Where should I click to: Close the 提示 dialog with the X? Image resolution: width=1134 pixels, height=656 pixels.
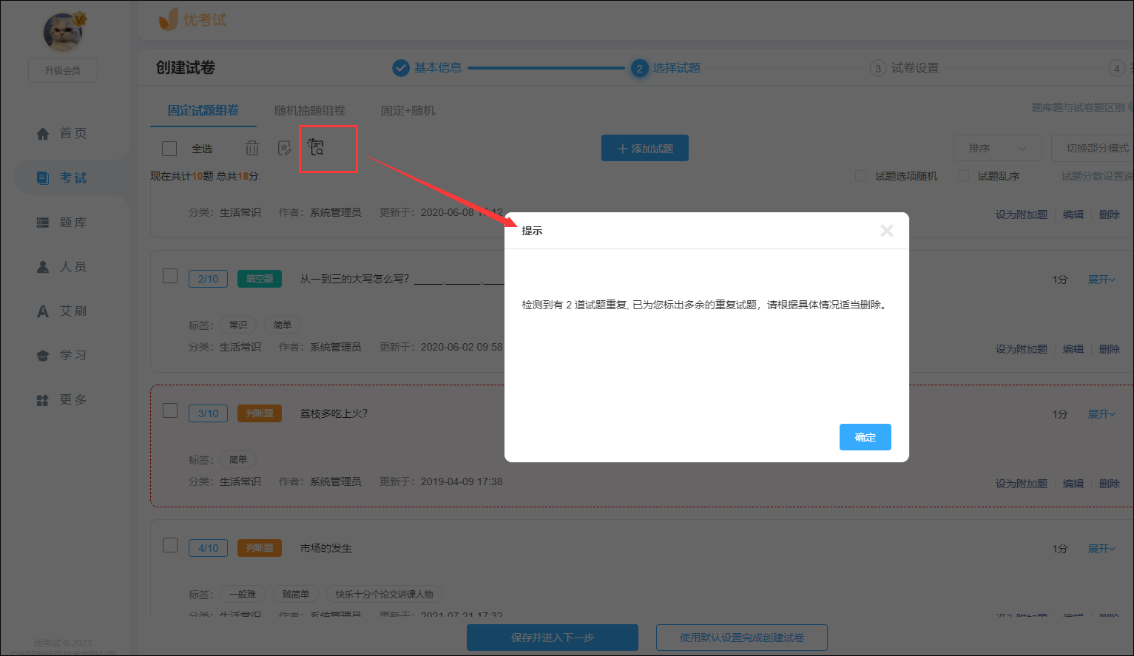886,231
